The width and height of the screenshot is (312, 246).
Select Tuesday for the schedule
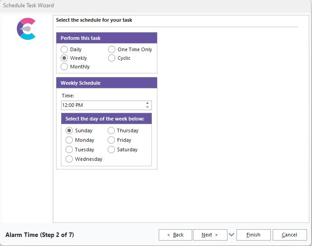point(69,150)
